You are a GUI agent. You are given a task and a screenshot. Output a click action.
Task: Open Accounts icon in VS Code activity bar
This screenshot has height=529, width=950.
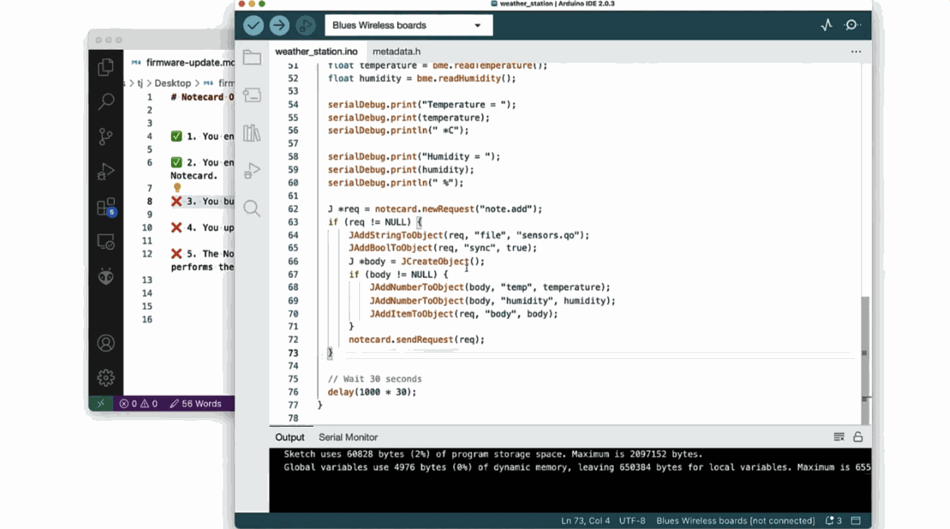[x=106, y=342]
